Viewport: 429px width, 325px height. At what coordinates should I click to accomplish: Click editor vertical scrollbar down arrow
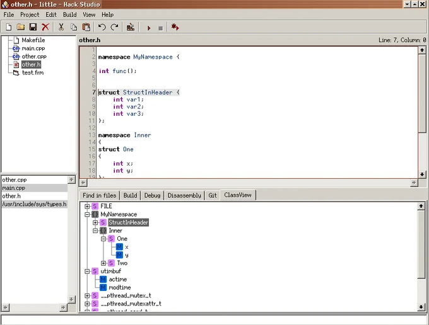422,174
